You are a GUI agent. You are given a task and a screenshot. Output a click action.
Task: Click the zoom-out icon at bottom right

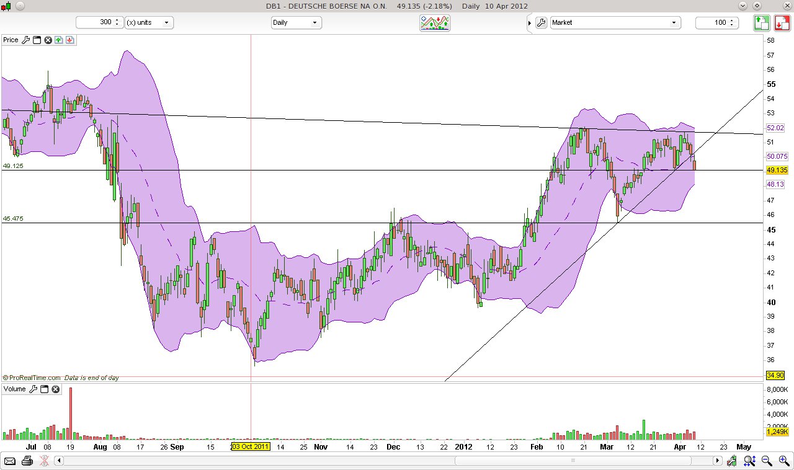point(765,461)
